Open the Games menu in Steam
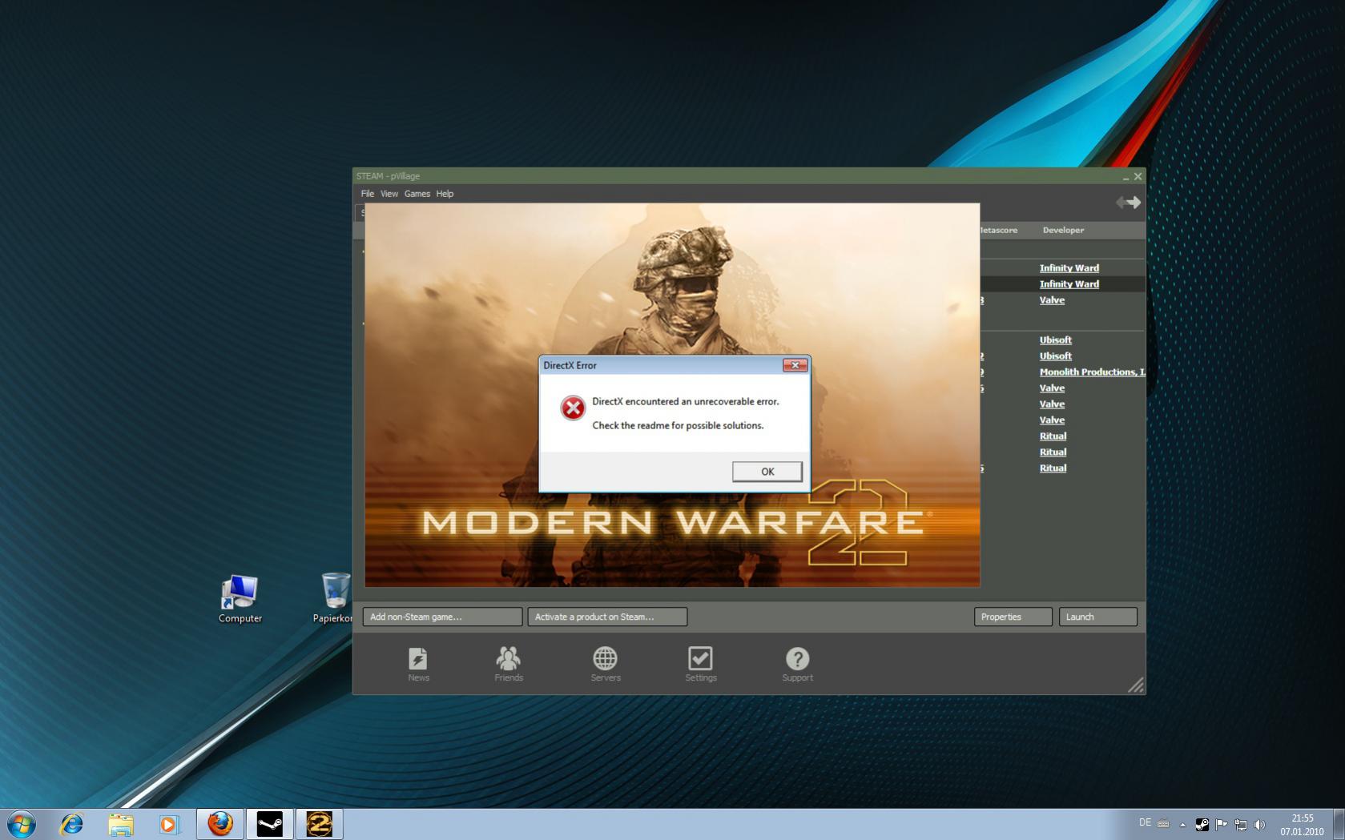The width and height of the screenshot is (1345, 840). (x=417, y=194)
